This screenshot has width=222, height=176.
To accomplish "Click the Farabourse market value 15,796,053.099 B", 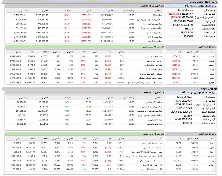I will [x=183, y=105].
